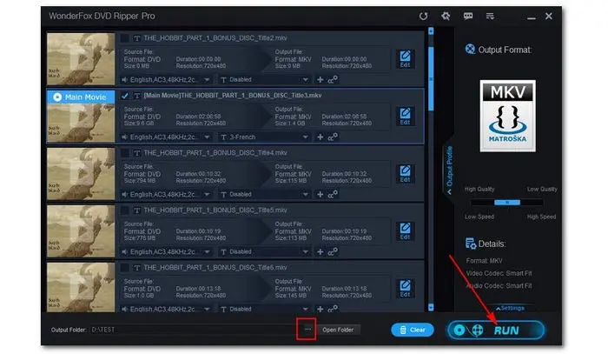The width and height of the screenshot is (608, 354).
Task: Click closed-caption icon for Title4.mkv
Action: coord(333,195)
